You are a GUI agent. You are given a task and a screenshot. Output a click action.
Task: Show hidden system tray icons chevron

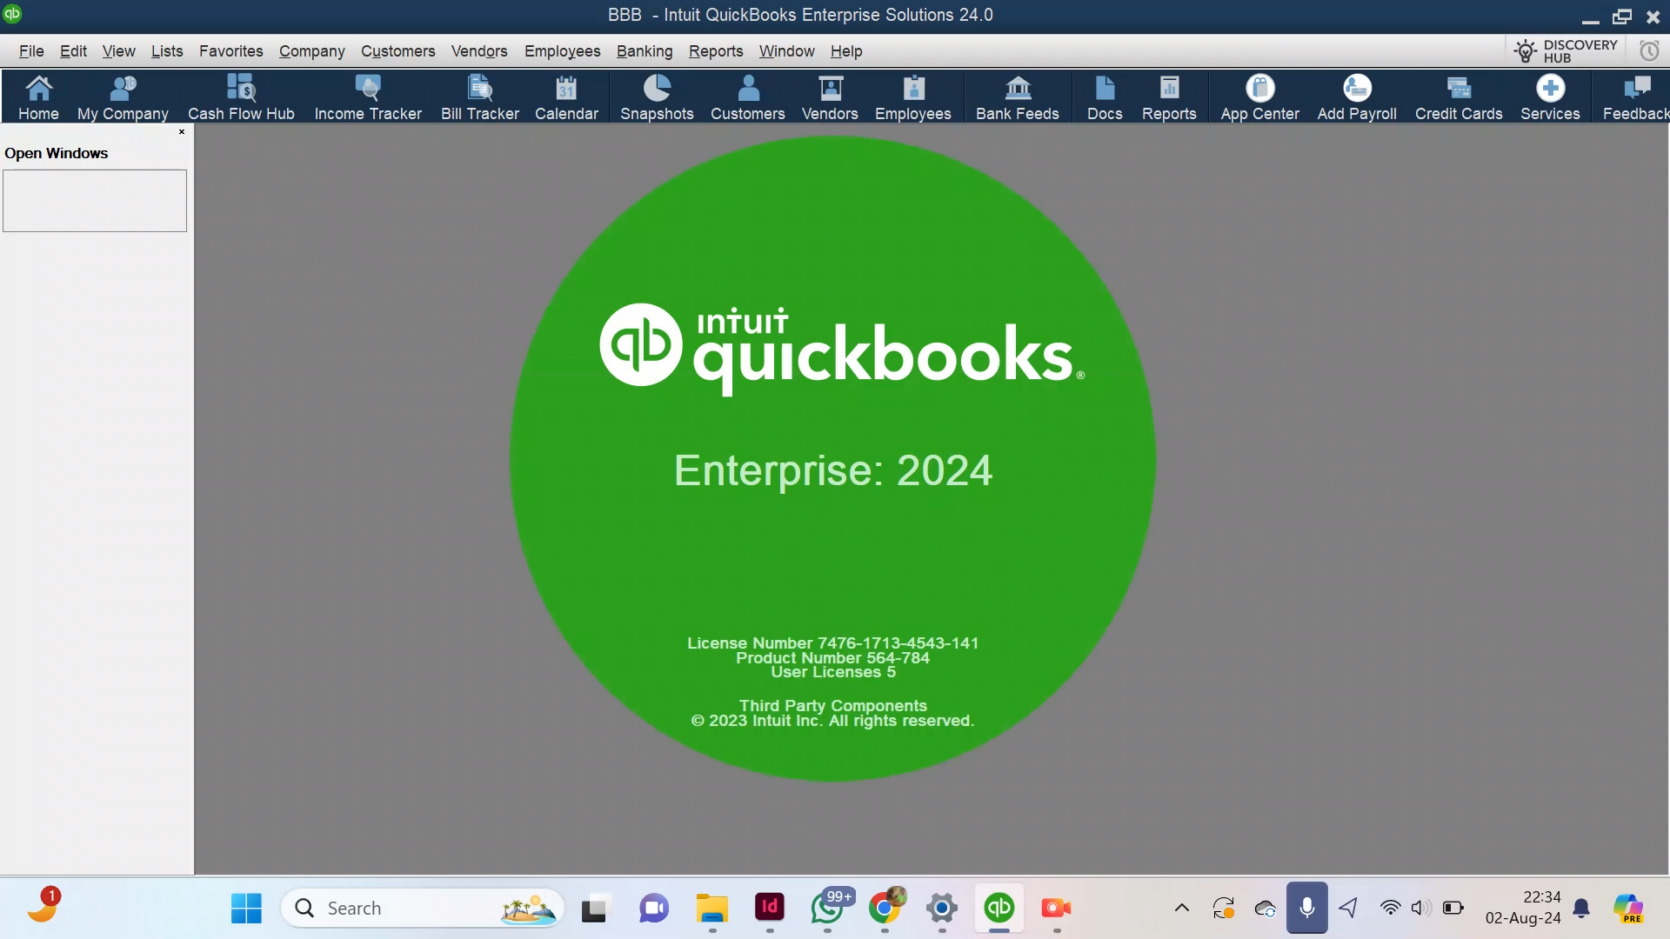point(1181,908)
